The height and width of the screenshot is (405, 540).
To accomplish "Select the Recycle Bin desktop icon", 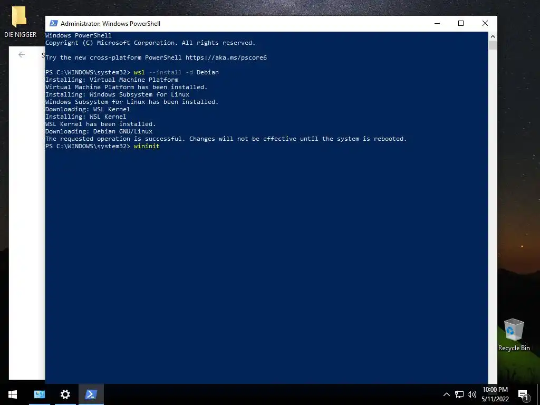I will point(514,335).
